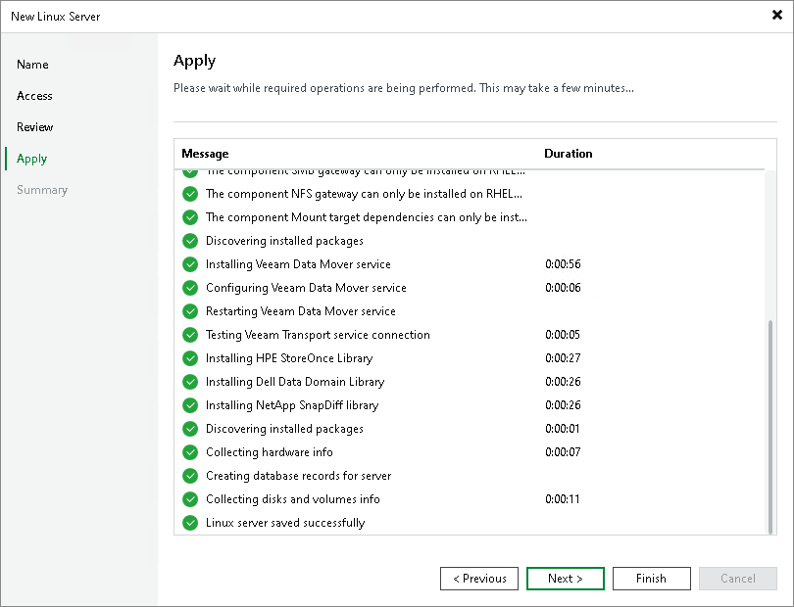The width and height of the screenshot is (794, 607).
Task: Click the Message column header
Action: pyautogui.click(x=205, y=154)
